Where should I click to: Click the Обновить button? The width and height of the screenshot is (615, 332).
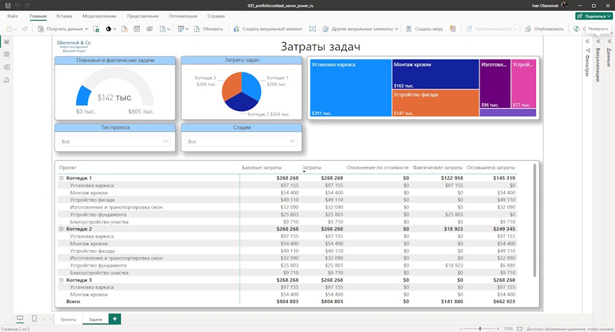pyautogui.click(x=208, y=29)
